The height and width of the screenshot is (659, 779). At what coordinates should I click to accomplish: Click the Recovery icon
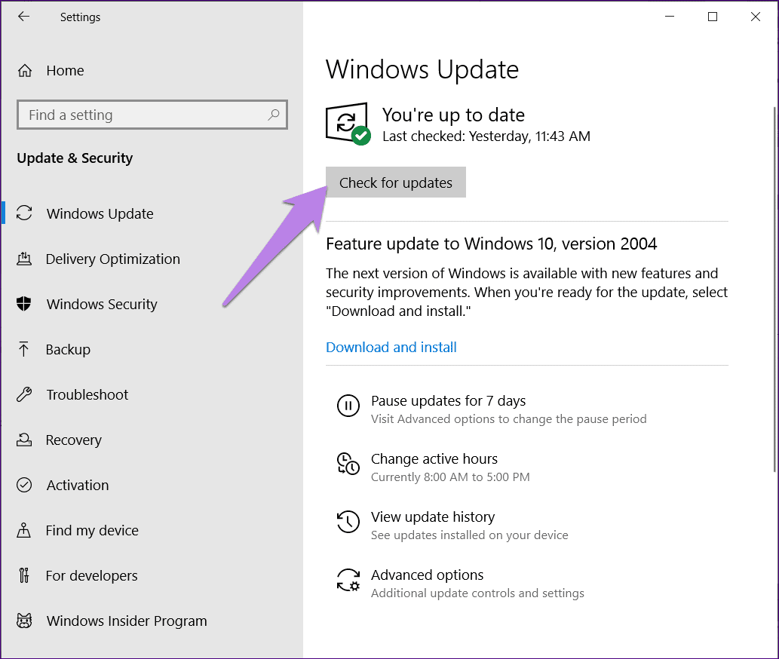(x=24, y=440)
